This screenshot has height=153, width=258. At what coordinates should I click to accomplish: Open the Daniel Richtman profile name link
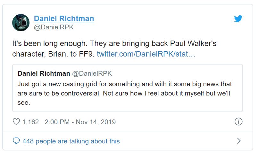(x=64, y=19)
